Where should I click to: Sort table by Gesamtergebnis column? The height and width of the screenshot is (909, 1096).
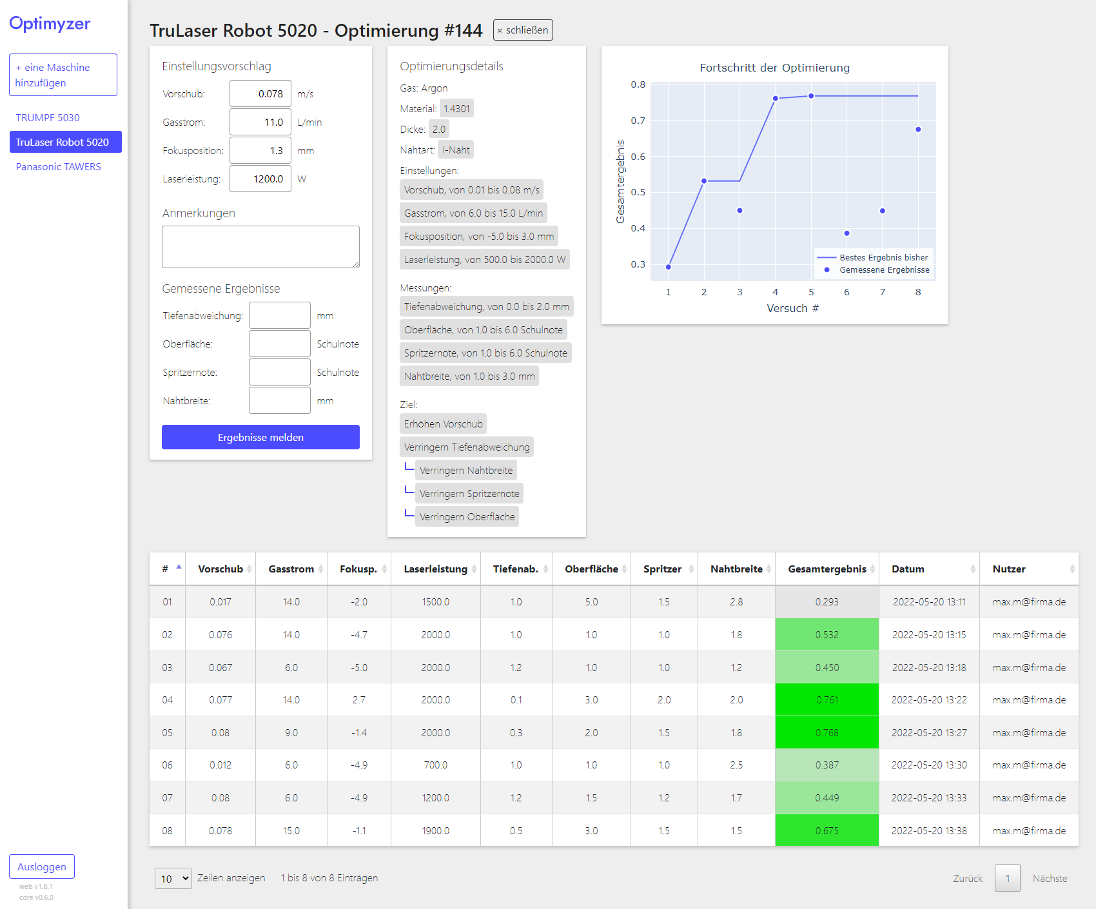(827, 569)
